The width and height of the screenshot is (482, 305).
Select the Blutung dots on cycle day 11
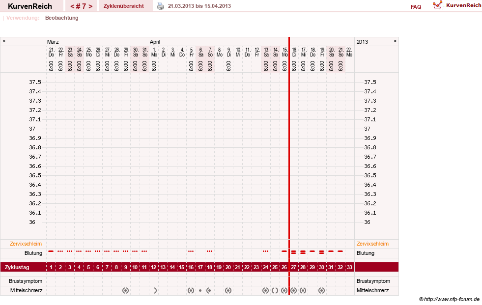tap(144, 251)
